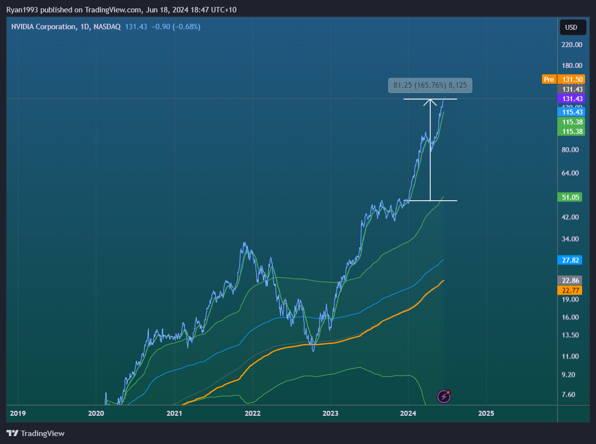The height and width of the screenshot is (444, 596).
Task: Click the −0.90 (−0.68%) change value
Action: (x=176, y=27)
